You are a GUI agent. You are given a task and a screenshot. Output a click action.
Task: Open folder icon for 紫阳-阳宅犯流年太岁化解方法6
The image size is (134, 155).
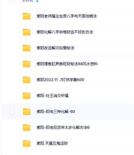[27, 128]
